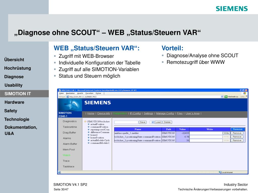Click the Diagnose slide navigation entry

point(14,77)
